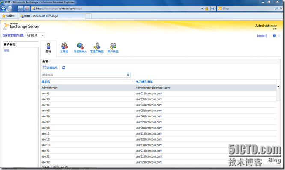The height and width of the screenshot is (170, 285).
Task: Open the External Contacts tab icon
Action: point(80,48)
